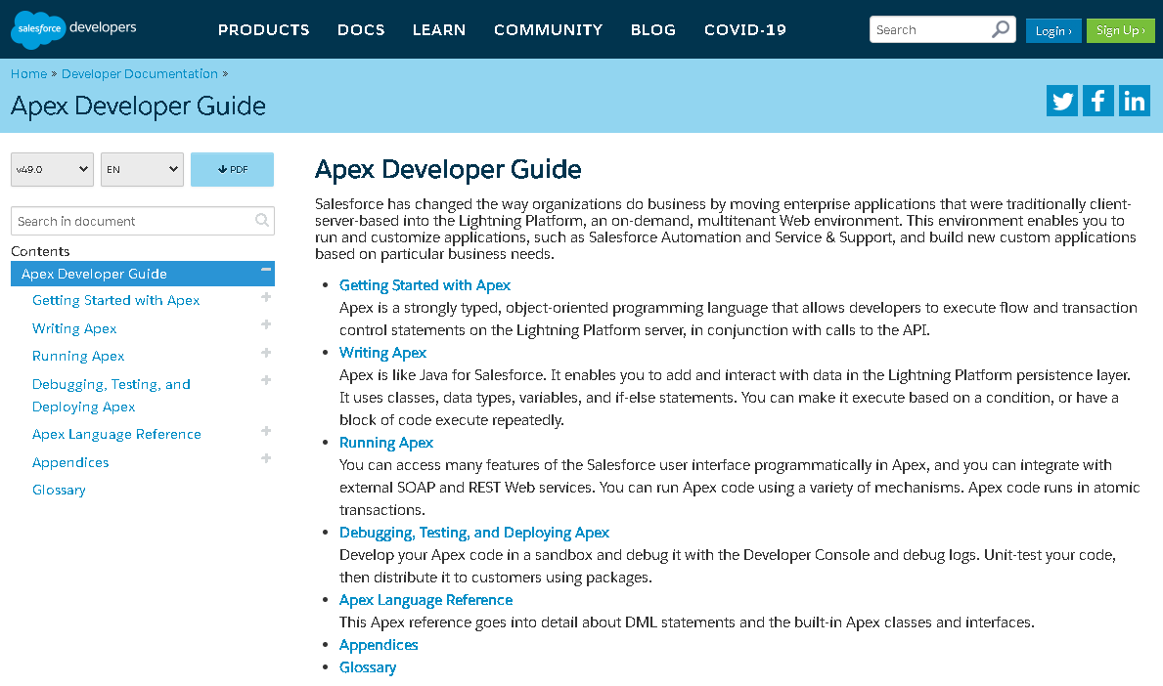This screenshot has width=1163, height=686.
Task: Click the Salesforce developers logo
Action: tap(73, 29)
